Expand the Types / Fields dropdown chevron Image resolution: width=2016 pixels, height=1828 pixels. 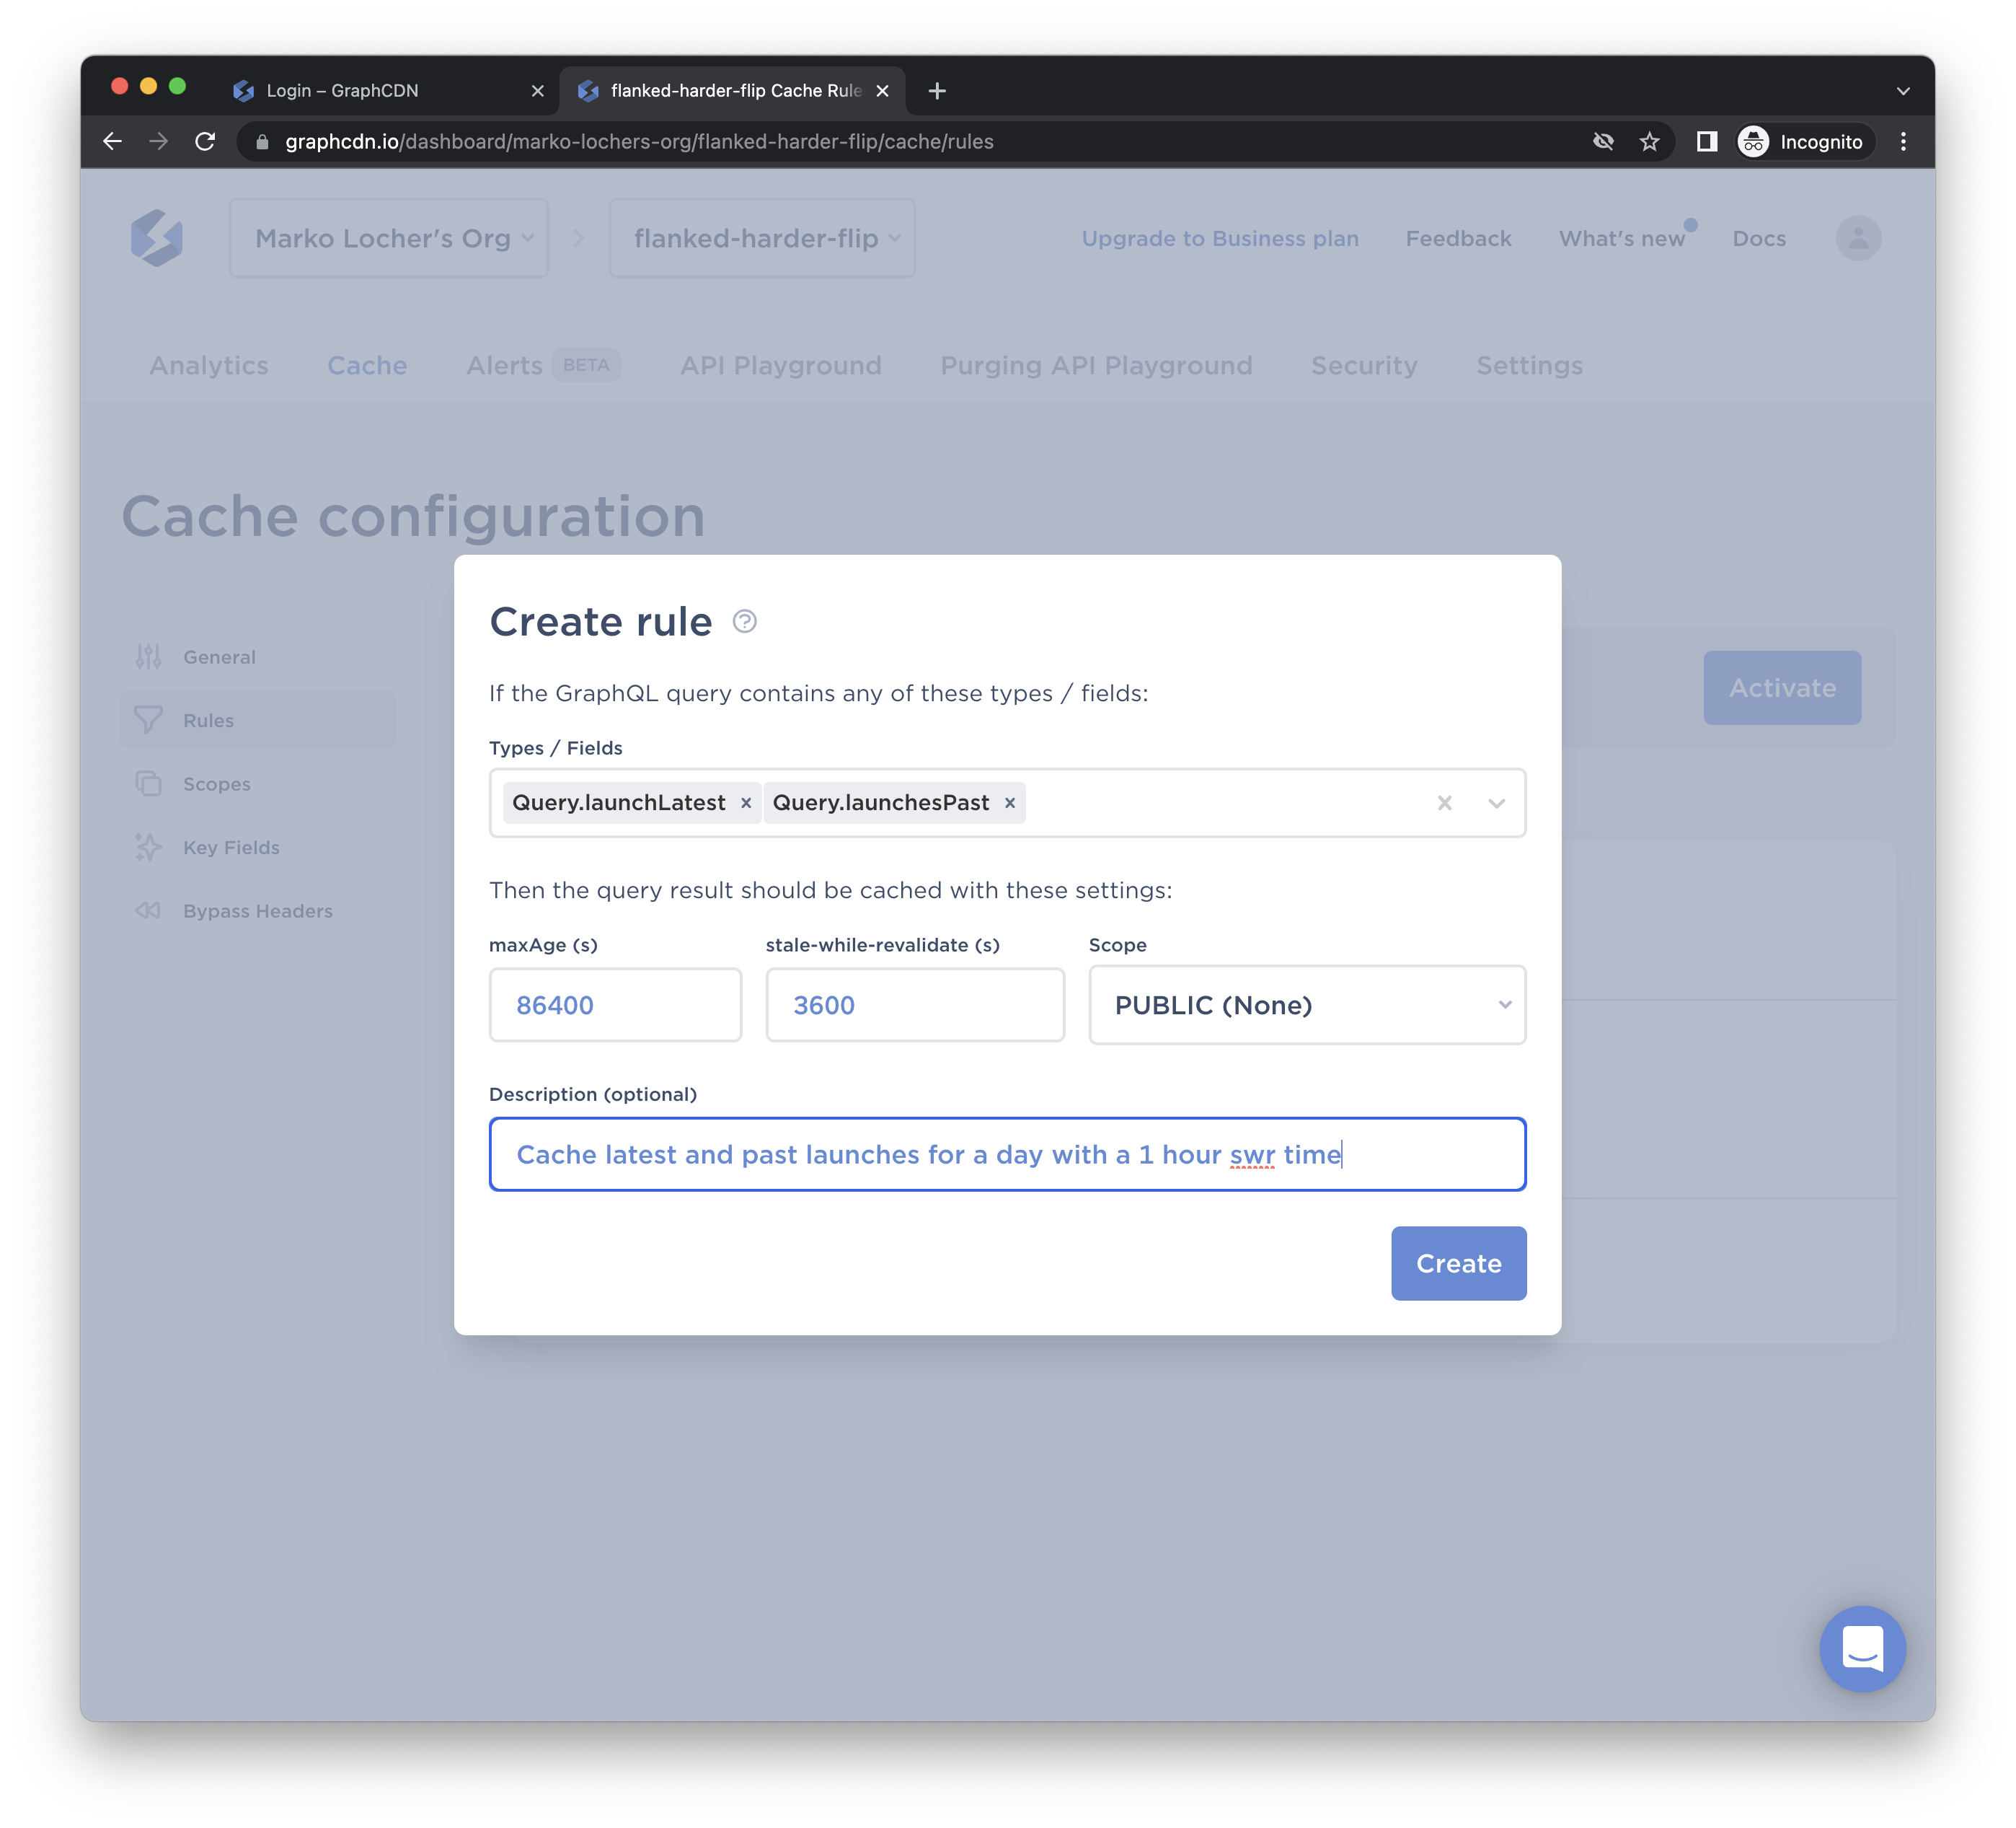click(1496, 802)
